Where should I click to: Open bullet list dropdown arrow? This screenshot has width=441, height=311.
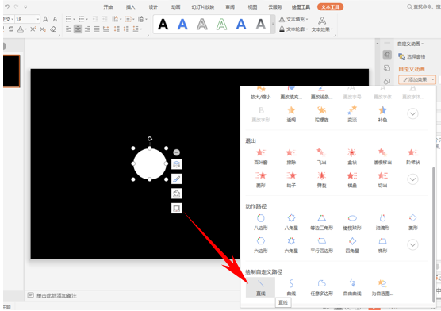tap(75, 19)
